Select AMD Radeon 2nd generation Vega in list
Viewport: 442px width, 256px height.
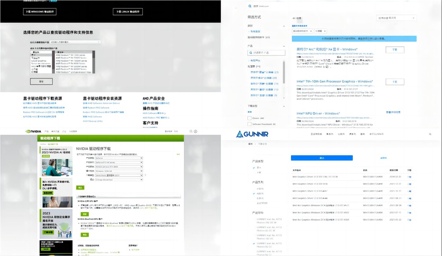(73, 72)
